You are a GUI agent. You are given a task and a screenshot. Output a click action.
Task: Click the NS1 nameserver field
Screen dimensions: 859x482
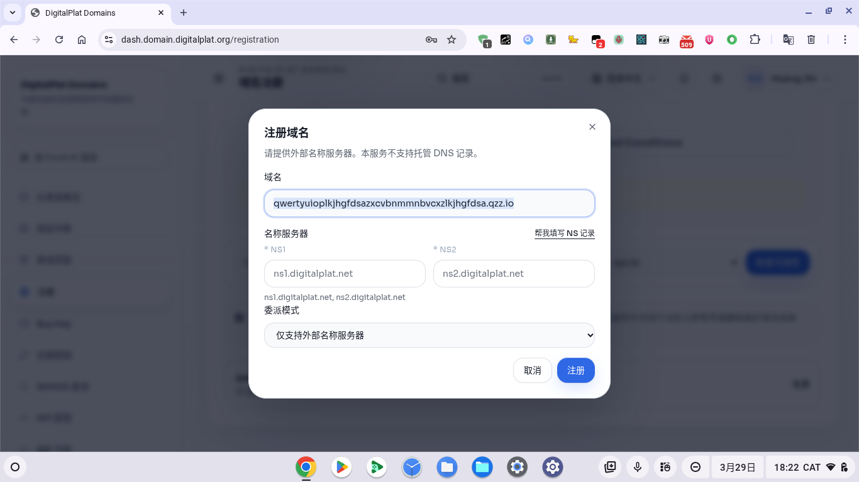pos(345,274)
